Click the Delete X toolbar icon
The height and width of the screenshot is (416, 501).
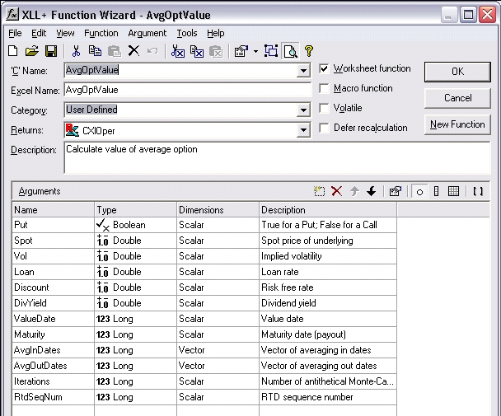(133, 50)
